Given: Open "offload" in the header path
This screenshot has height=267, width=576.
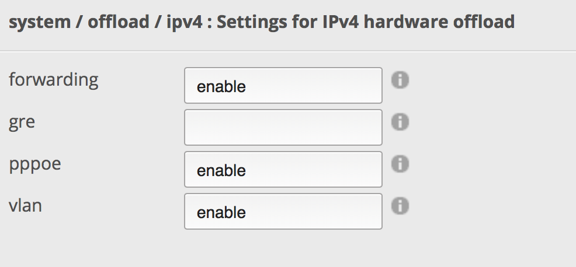Looking at the screenshot, I should [x=118, y=23].
